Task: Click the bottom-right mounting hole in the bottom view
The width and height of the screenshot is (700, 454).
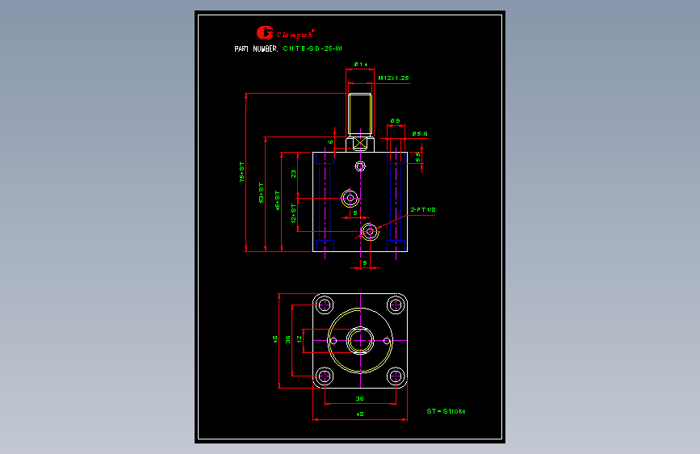Action: (396, 376)
